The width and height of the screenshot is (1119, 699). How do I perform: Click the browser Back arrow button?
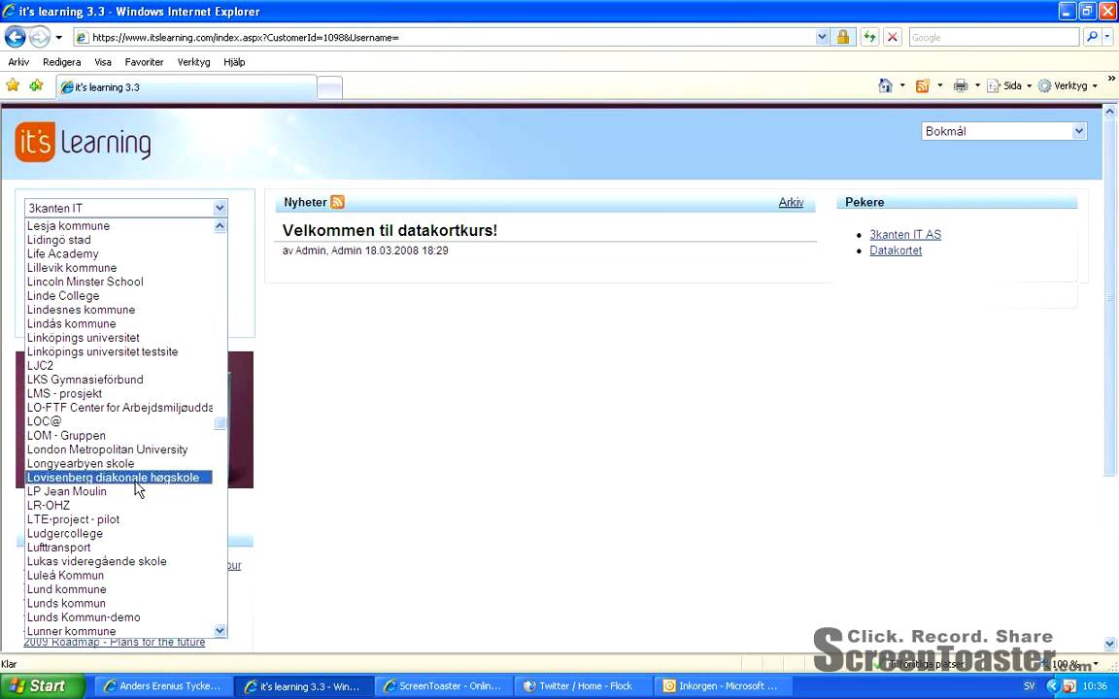coord(15,37)
